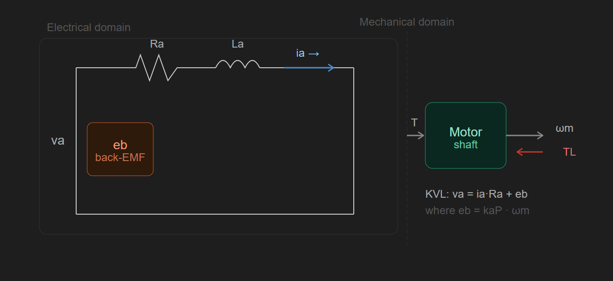Click the dashed domain divider line

click(x=407, y=137)
